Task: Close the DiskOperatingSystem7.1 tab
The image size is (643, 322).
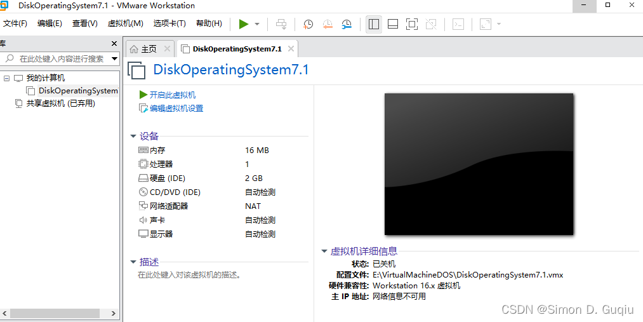Action: (x=291, y=49)
